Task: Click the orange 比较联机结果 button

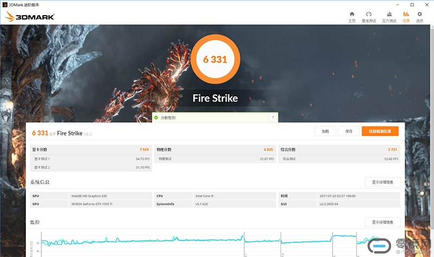Action: pyautogui.click(x=380, y=131)
